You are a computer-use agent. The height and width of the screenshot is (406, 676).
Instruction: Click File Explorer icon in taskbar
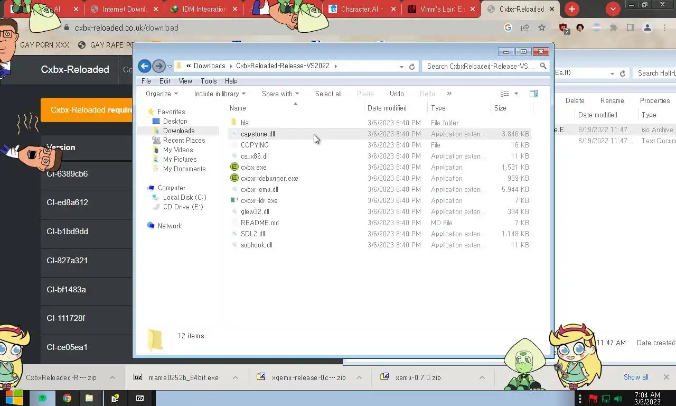click(89, 398)
